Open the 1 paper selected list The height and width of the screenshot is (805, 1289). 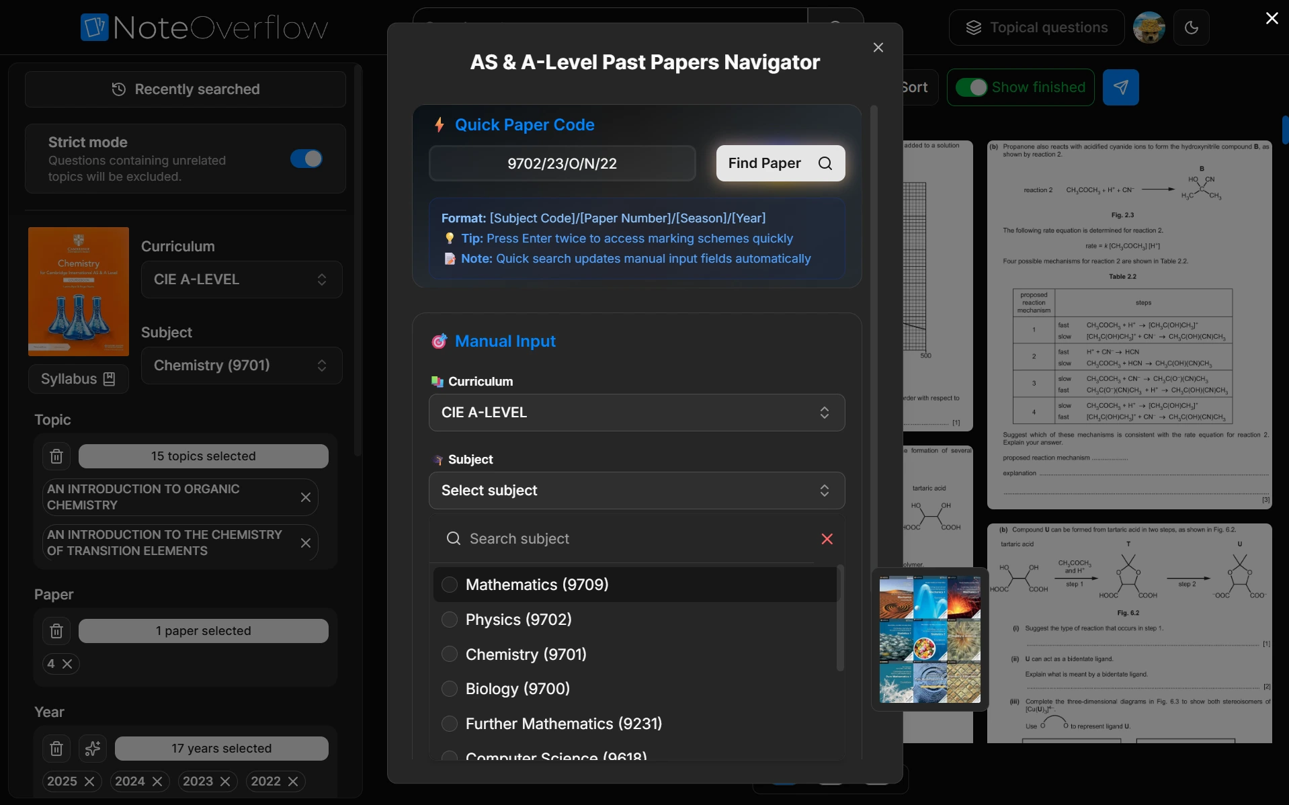(x=204, y=631)
